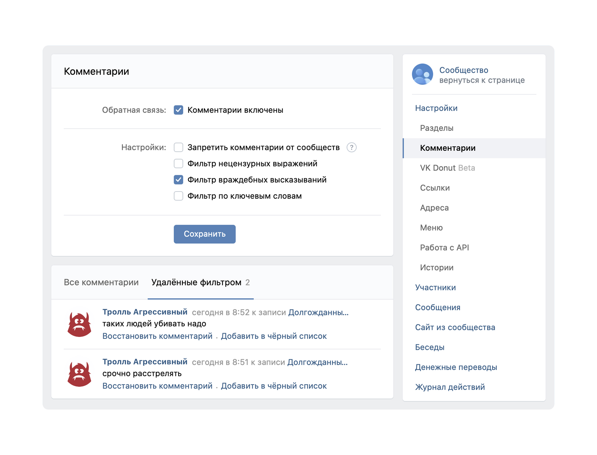Enable Фильтр по ключевым словам checkbox
This screenshot has width=597, height=455.
pos(178,196)
